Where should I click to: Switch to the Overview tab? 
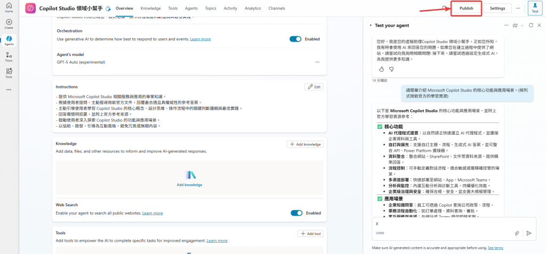pos(124,8)
